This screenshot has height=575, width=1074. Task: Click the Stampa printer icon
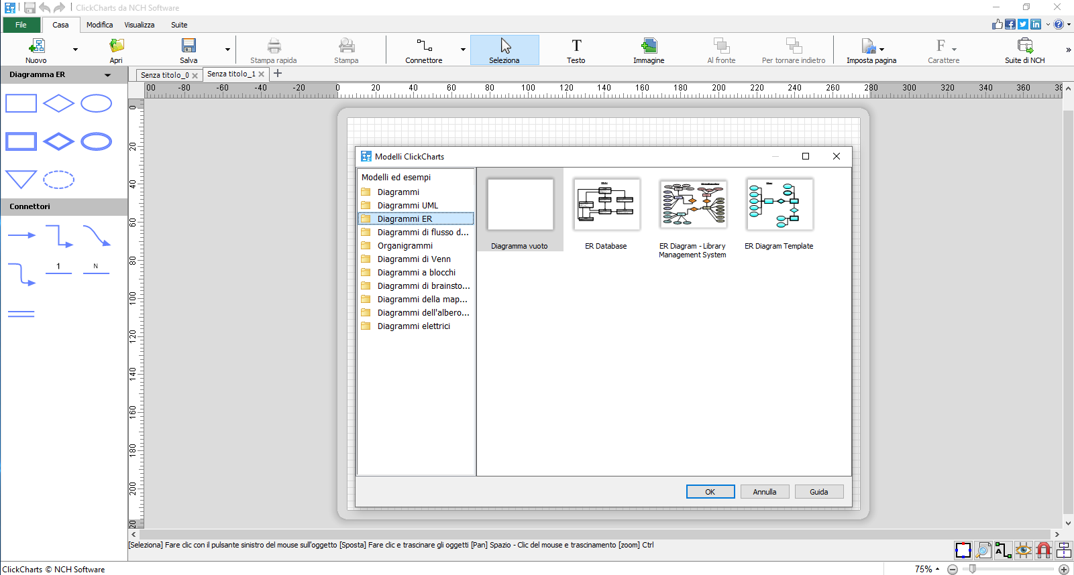(x=346, y=46)
